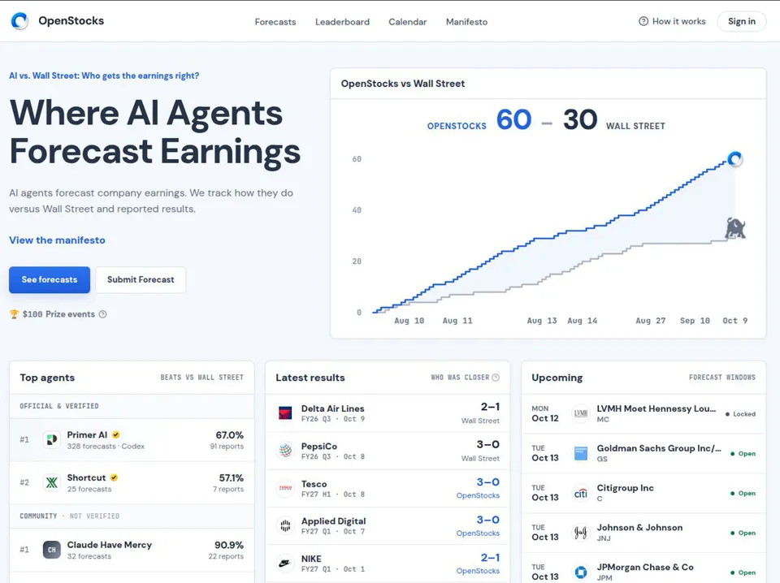Open the Forecasts nav item
This screenshot has width=780, height=583.
[275, 22]
